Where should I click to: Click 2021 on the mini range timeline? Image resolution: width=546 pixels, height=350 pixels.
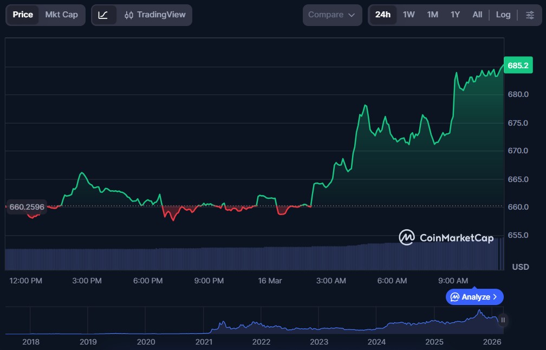point(204,342)
